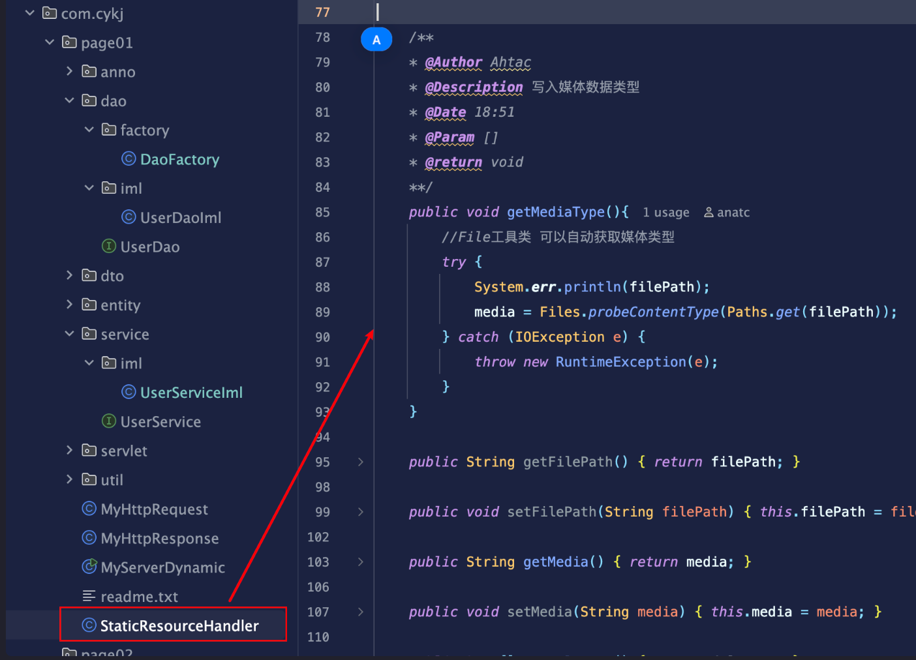Click the @Author doc tag

453,62
